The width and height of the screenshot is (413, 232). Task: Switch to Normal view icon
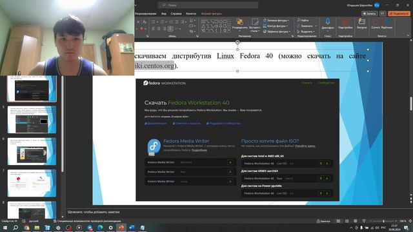tap(338, 221)
